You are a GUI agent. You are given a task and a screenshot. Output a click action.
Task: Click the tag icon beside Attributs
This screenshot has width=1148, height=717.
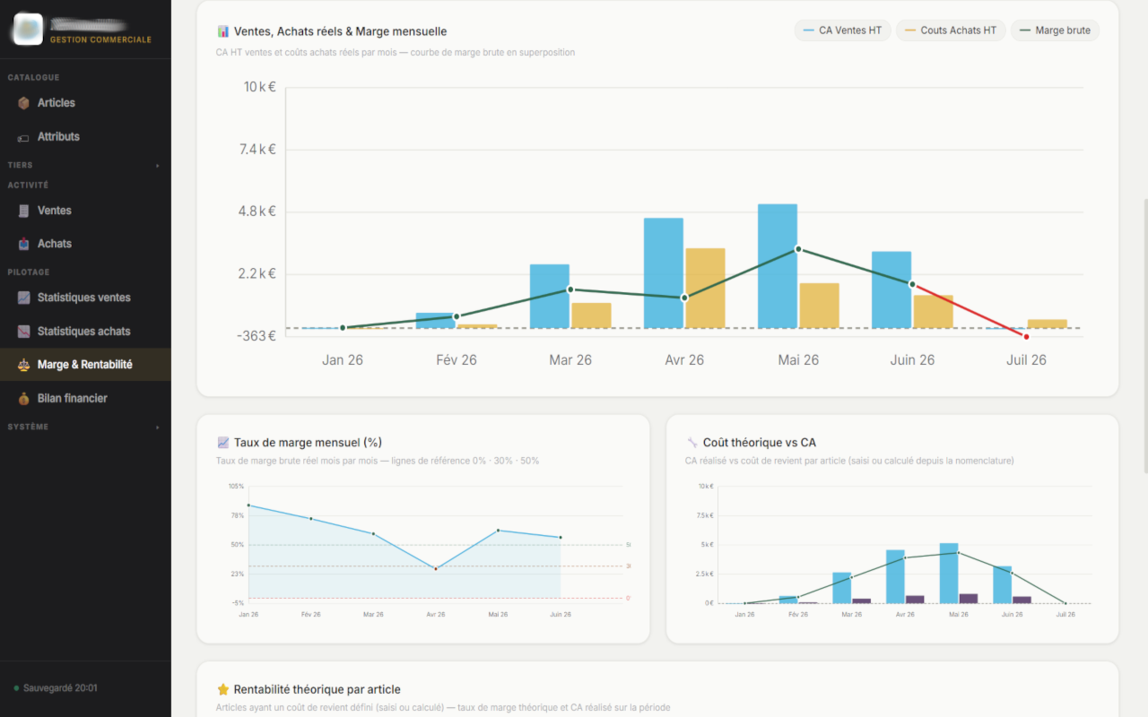[24, 137]
